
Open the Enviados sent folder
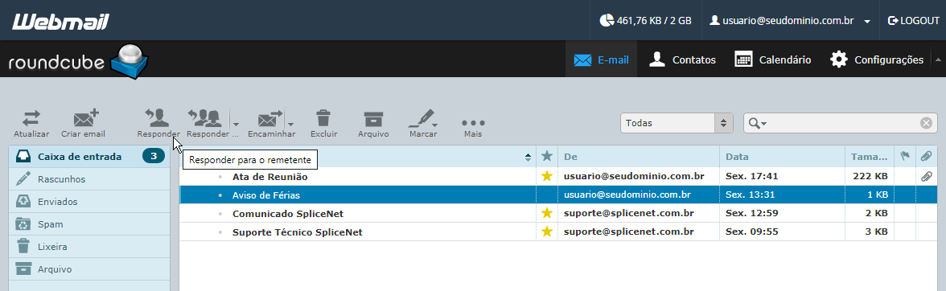click(89, 202)
